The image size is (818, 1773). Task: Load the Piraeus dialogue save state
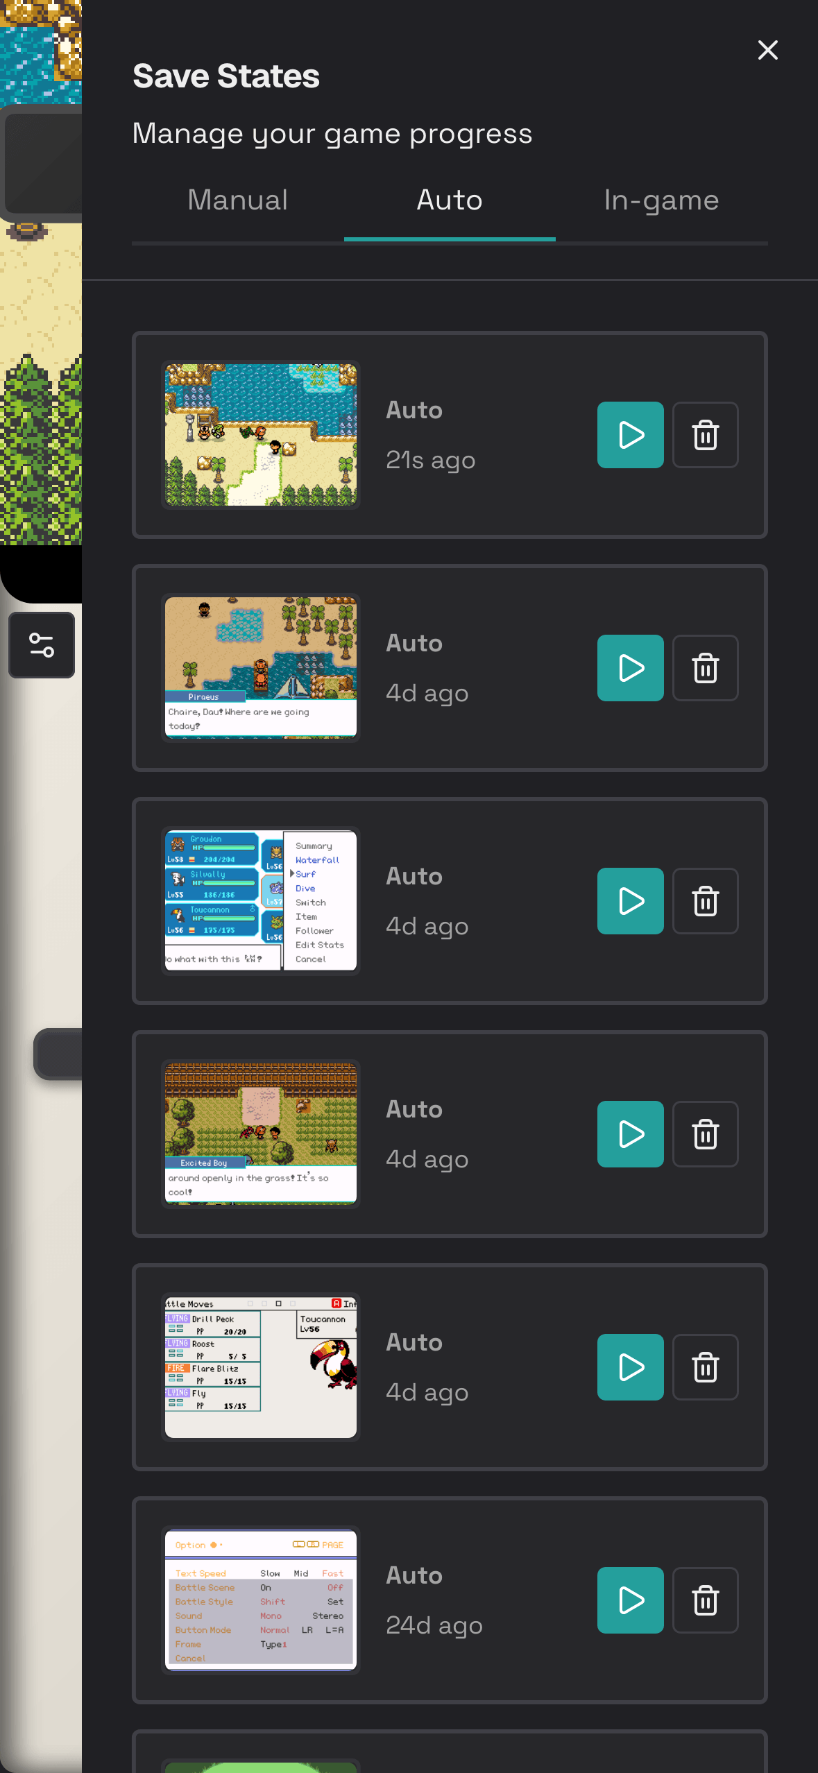630,668
